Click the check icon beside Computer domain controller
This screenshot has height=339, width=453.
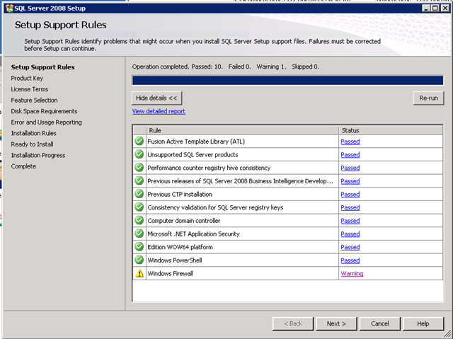(139, 220)
